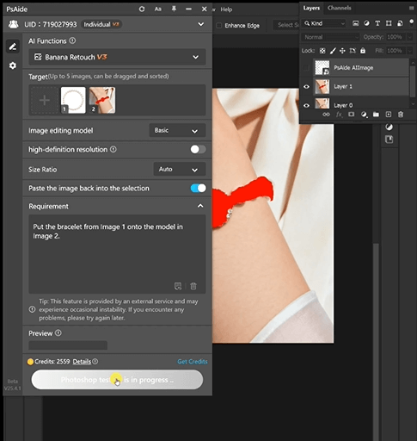
Task: Lock layer position move icon
Action: pos(342,51)
